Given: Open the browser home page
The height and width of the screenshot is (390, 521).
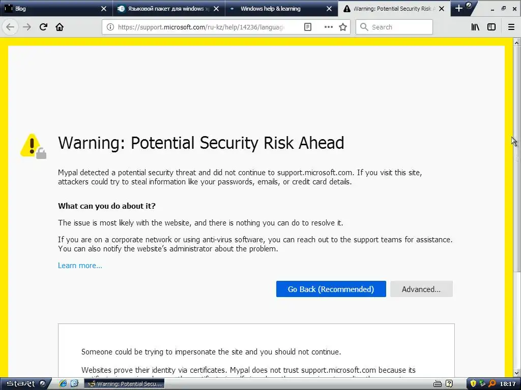Looking at the screenshot, I should point(60,27).
